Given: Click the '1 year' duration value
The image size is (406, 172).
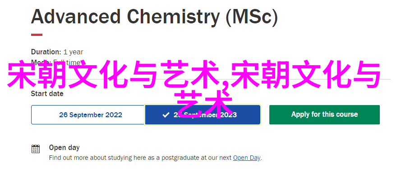Looking at the screenshot, I should coord(73,52).
